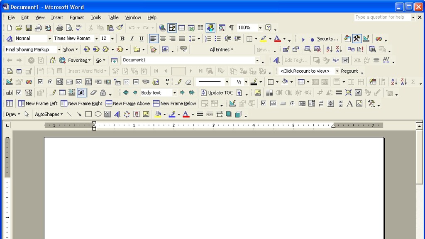
Task: Open the Table menu
Action: [x=113, y=17]
